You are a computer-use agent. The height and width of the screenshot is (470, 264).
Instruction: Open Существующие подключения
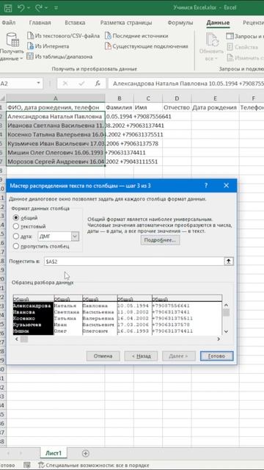(x=146, y=46)
